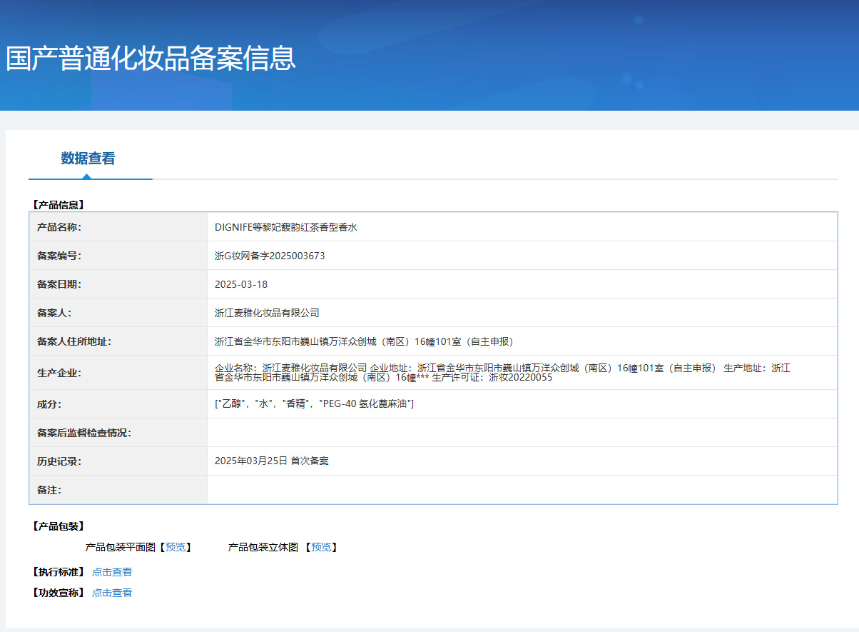Screen dimensions: 859x632
Task: Select product name DIGNIFE等黎妃馥韵红茶香型香水
Action: point(285,227)
